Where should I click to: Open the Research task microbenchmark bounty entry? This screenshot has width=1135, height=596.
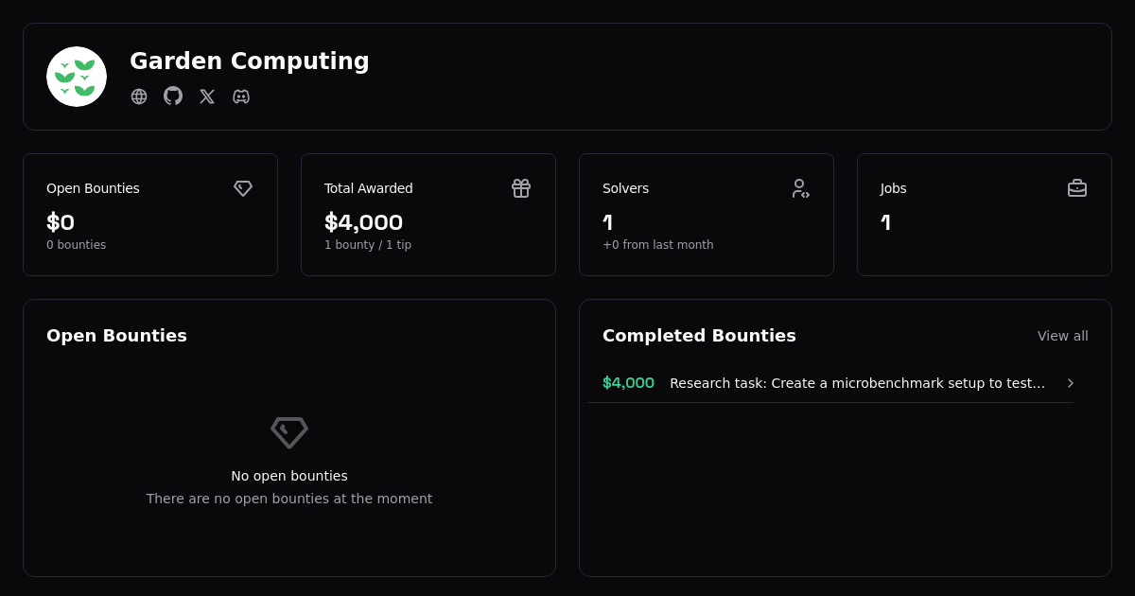tap(856, 383)
